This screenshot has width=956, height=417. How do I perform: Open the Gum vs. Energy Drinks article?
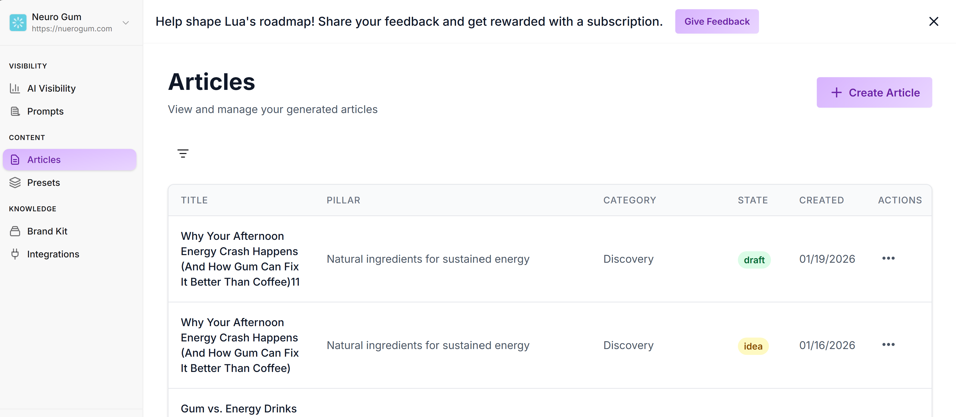pos(238,408)
